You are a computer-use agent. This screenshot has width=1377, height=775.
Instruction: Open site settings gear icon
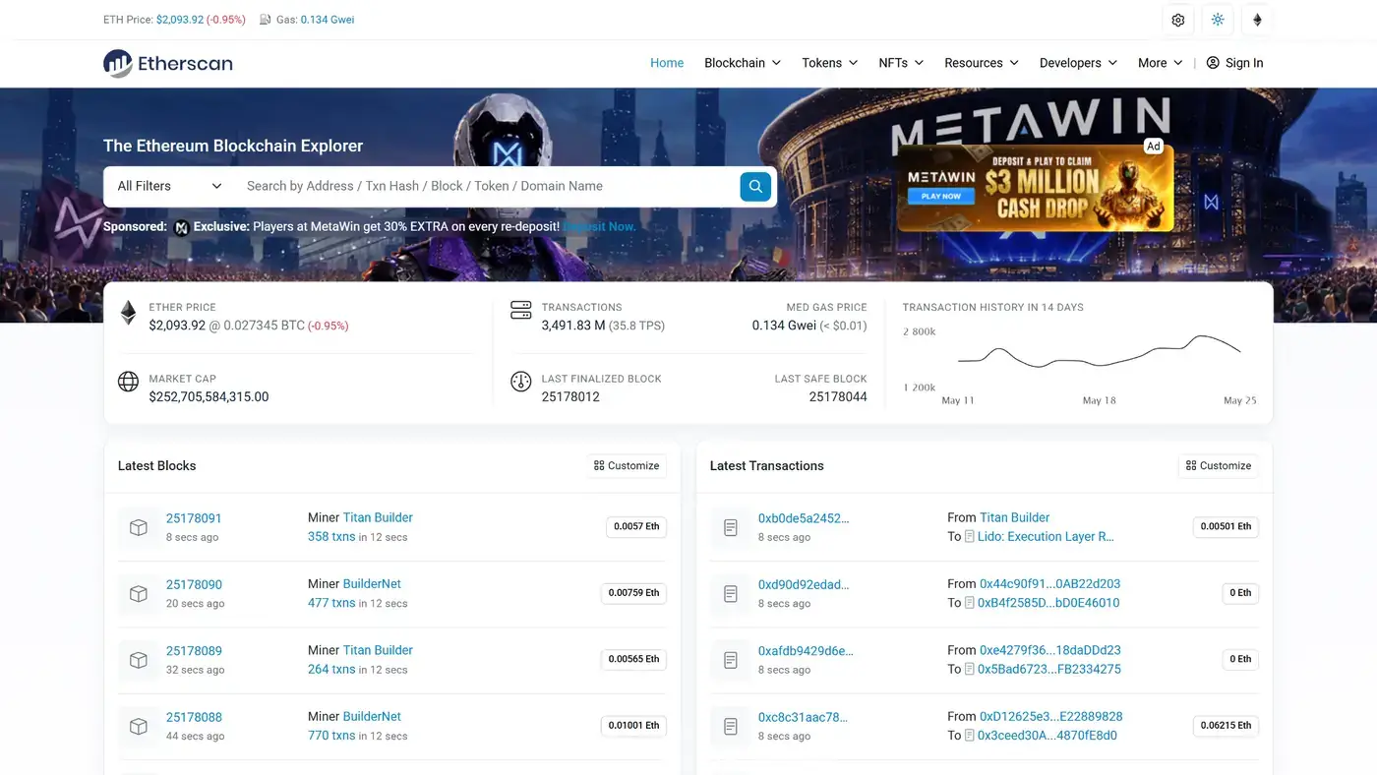[x=1178, y=20]
